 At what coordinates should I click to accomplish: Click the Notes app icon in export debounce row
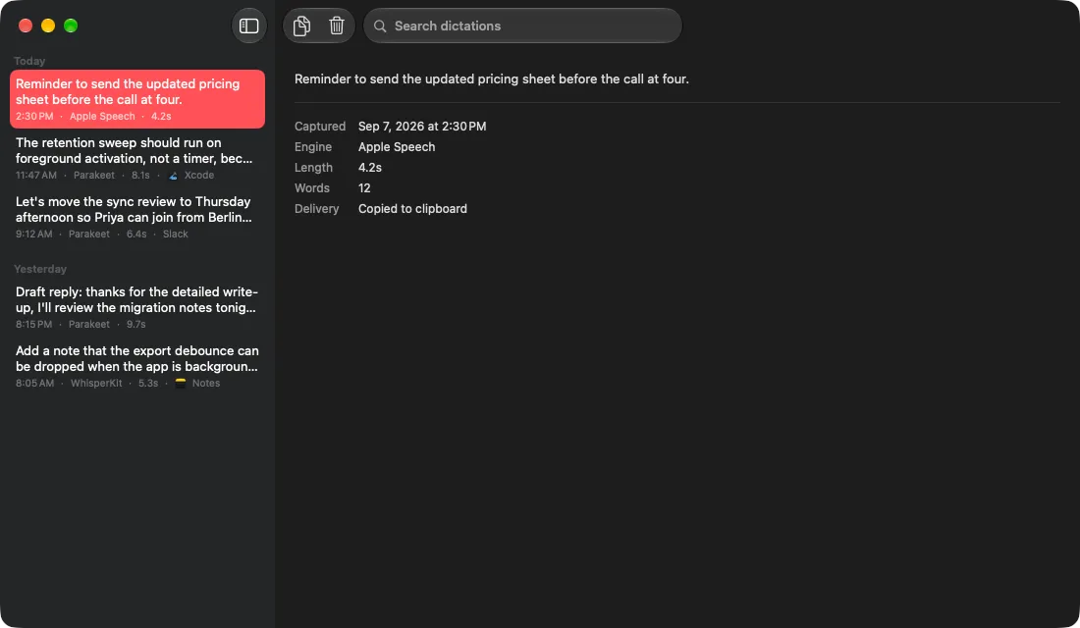pos(181,384)
